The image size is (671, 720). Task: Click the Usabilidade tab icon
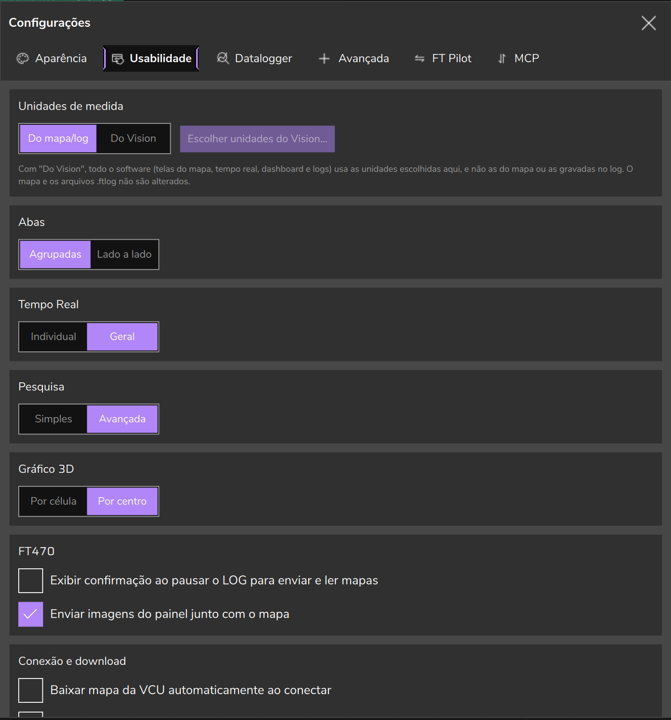coord(118,59)
